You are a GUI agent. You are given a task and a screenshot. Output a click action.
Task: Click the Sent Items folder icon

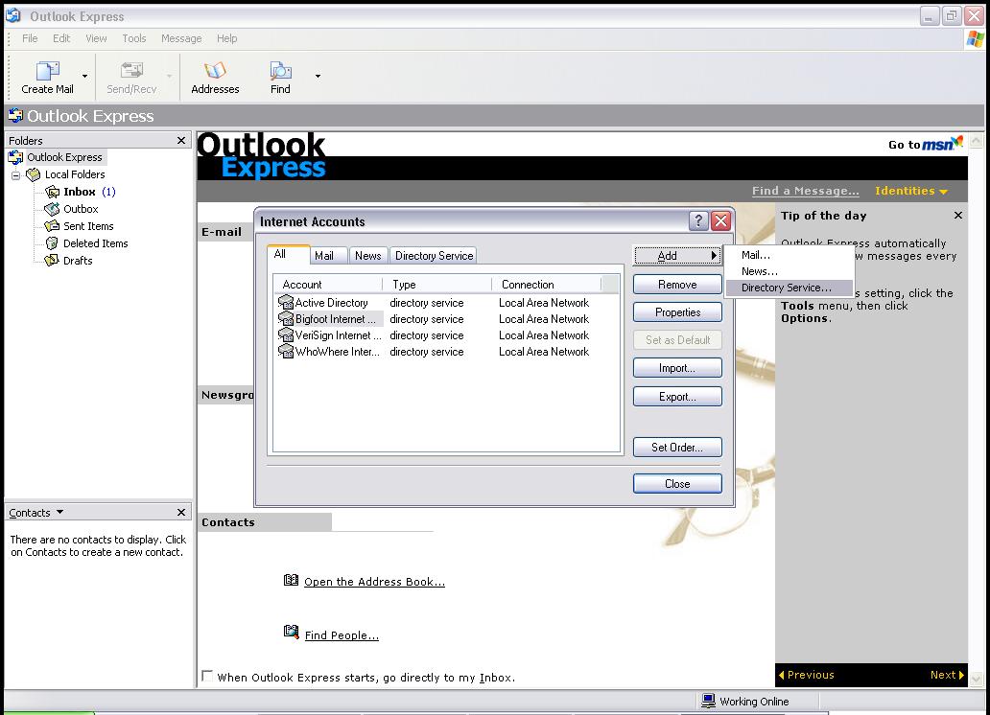53,226
